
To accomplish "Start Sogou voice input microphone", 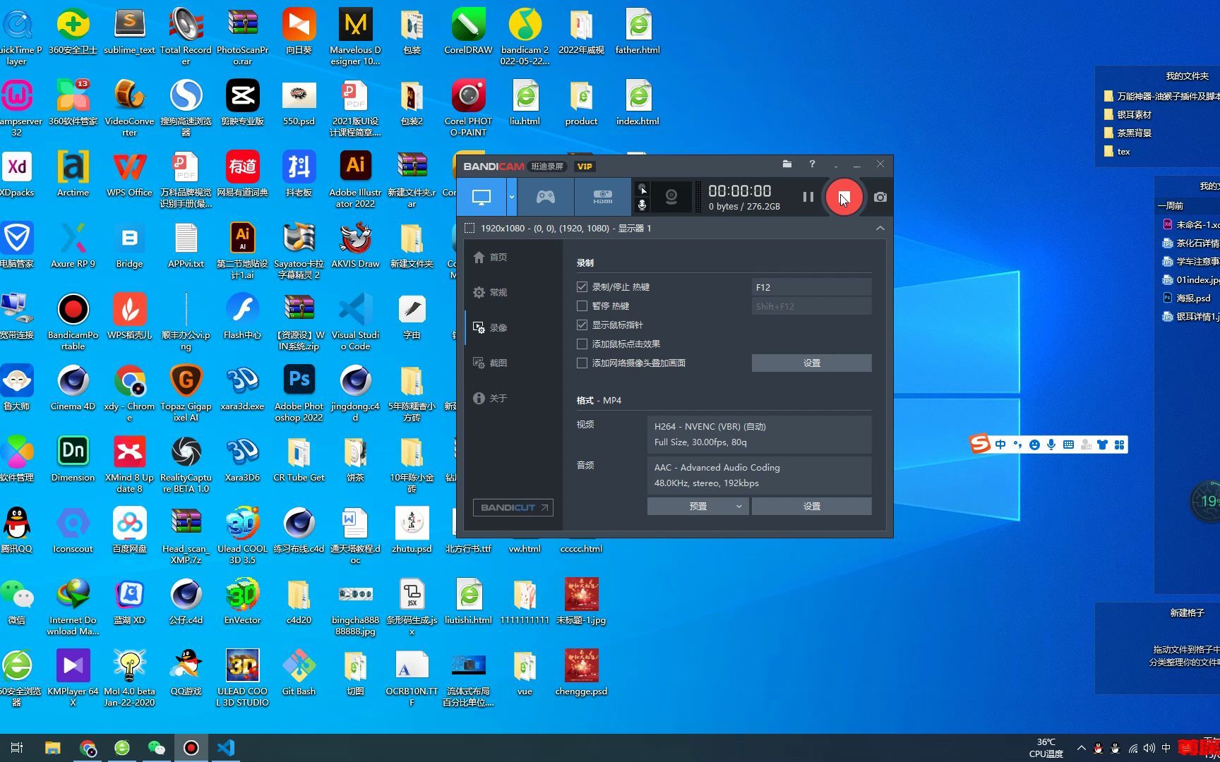I will (x=1051, y=445).
